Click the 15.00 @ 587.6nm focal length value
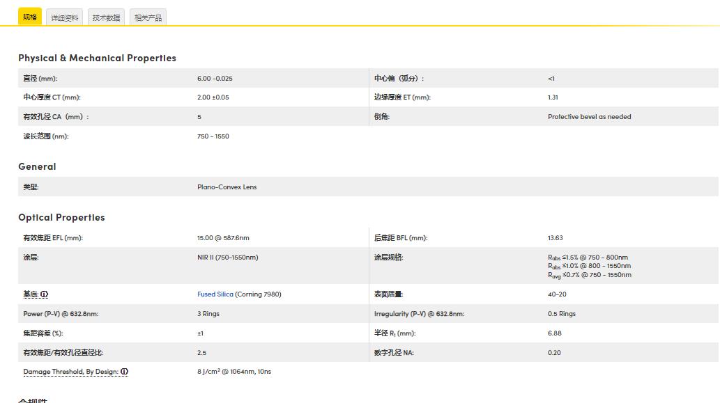 pos(223,238)
